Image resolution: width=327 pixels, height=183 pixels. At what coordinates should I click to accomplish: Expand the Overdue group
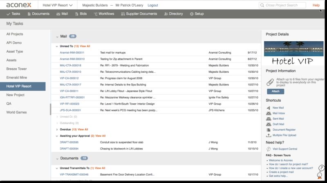tap(57, 129)
